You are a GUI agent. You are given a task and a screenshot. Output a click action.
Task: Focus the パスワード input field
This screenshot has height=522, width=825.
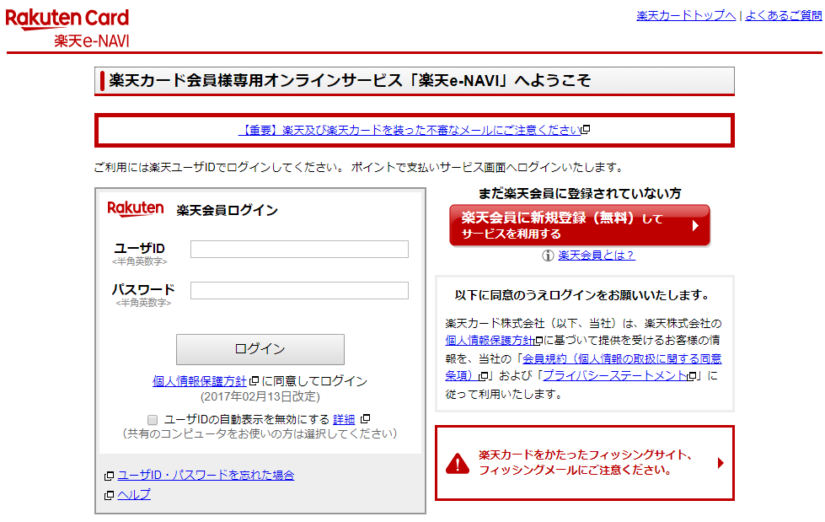pyautogui.click(x=299, y=290)
